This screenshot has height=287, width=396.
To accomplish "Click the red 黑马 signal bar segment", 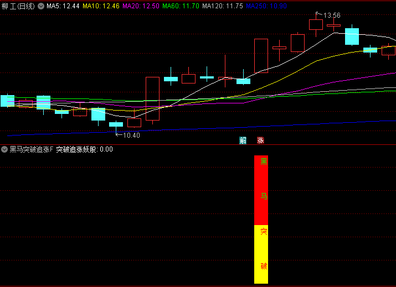I will (x=261, y=190).
